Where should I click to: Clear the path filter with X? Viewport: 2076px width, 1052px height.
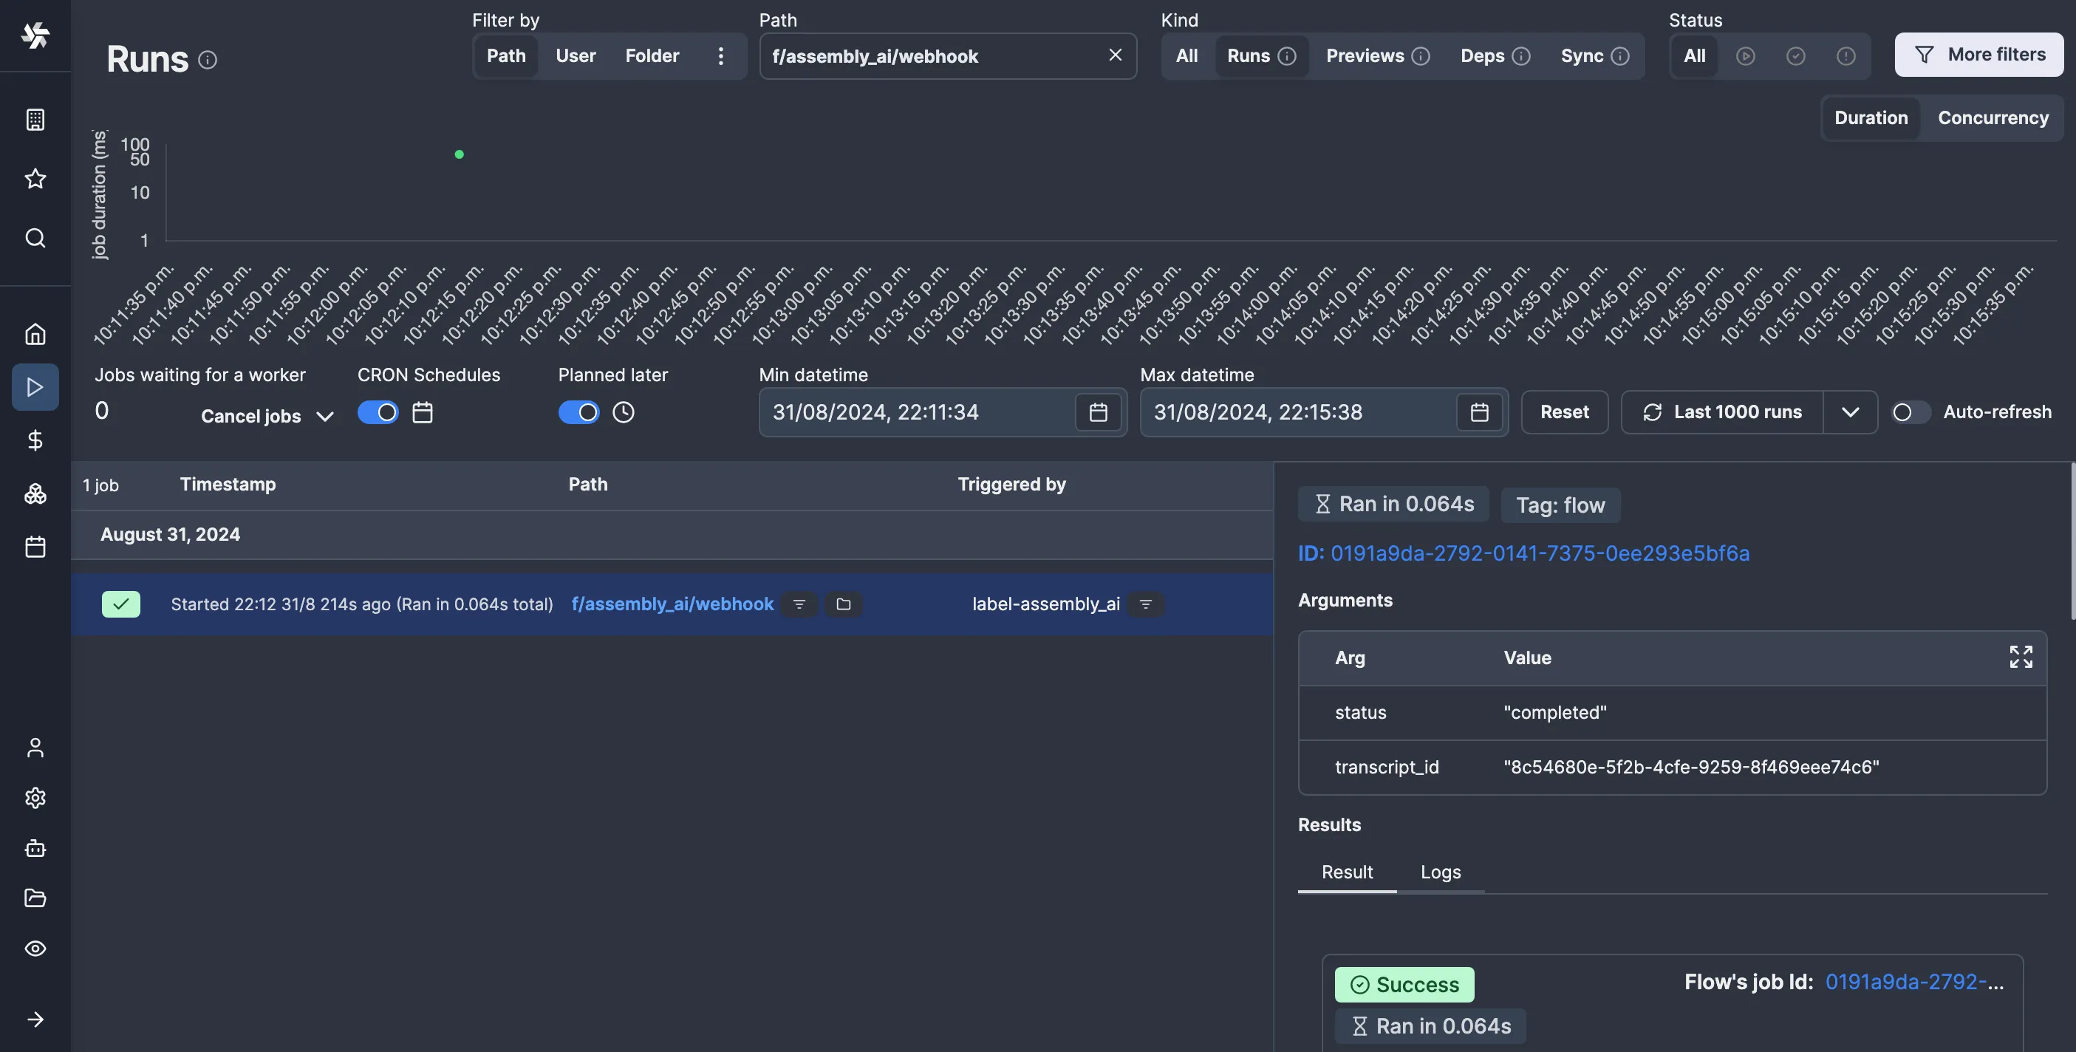pos(1115,55)
